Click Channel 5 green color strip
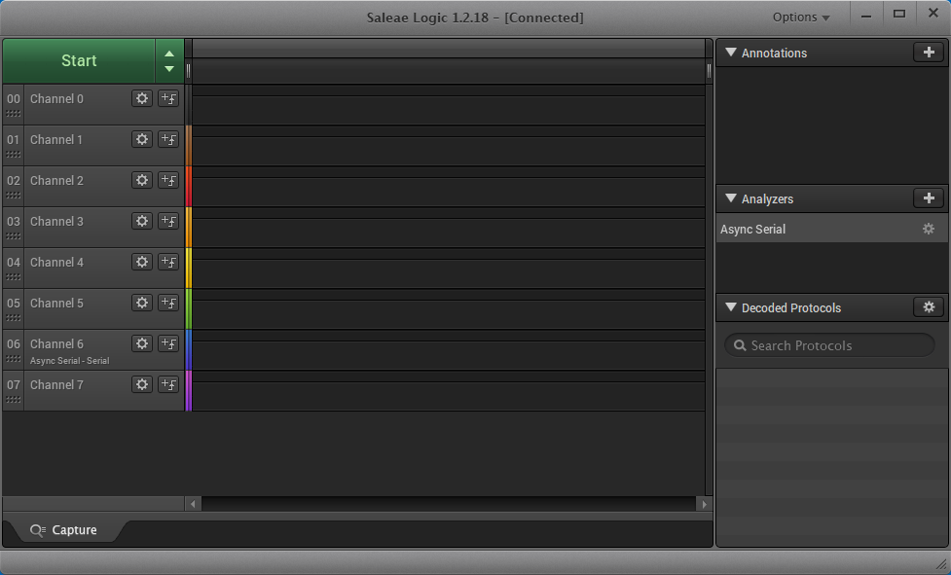 [189, 309]
